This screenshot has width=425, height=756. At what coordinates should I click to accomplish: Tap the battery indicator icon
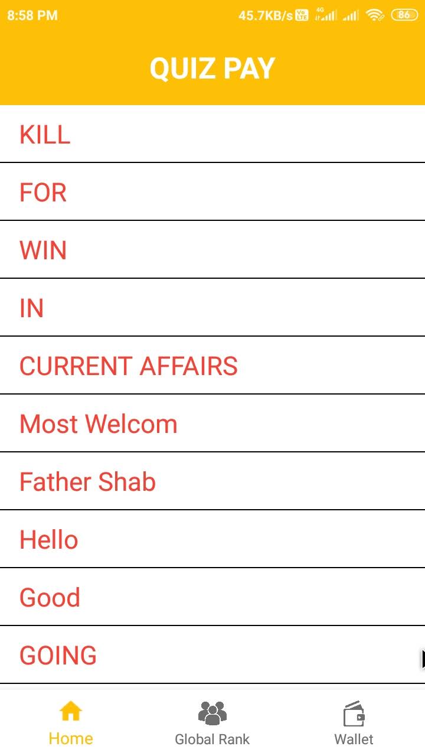pyautogui.click(x=404, y=15)
